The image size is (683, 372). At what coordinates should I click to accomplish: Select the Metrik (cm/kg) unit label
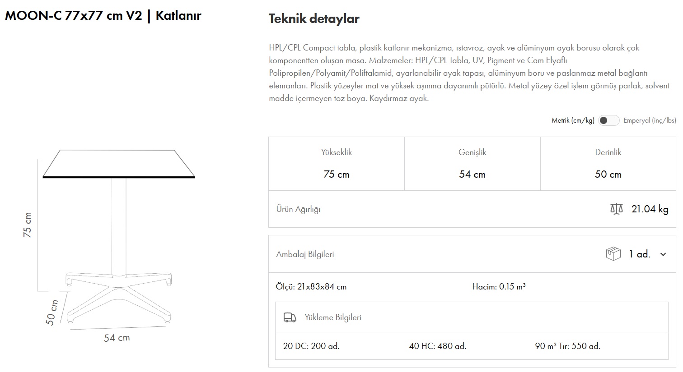(573, 120)
